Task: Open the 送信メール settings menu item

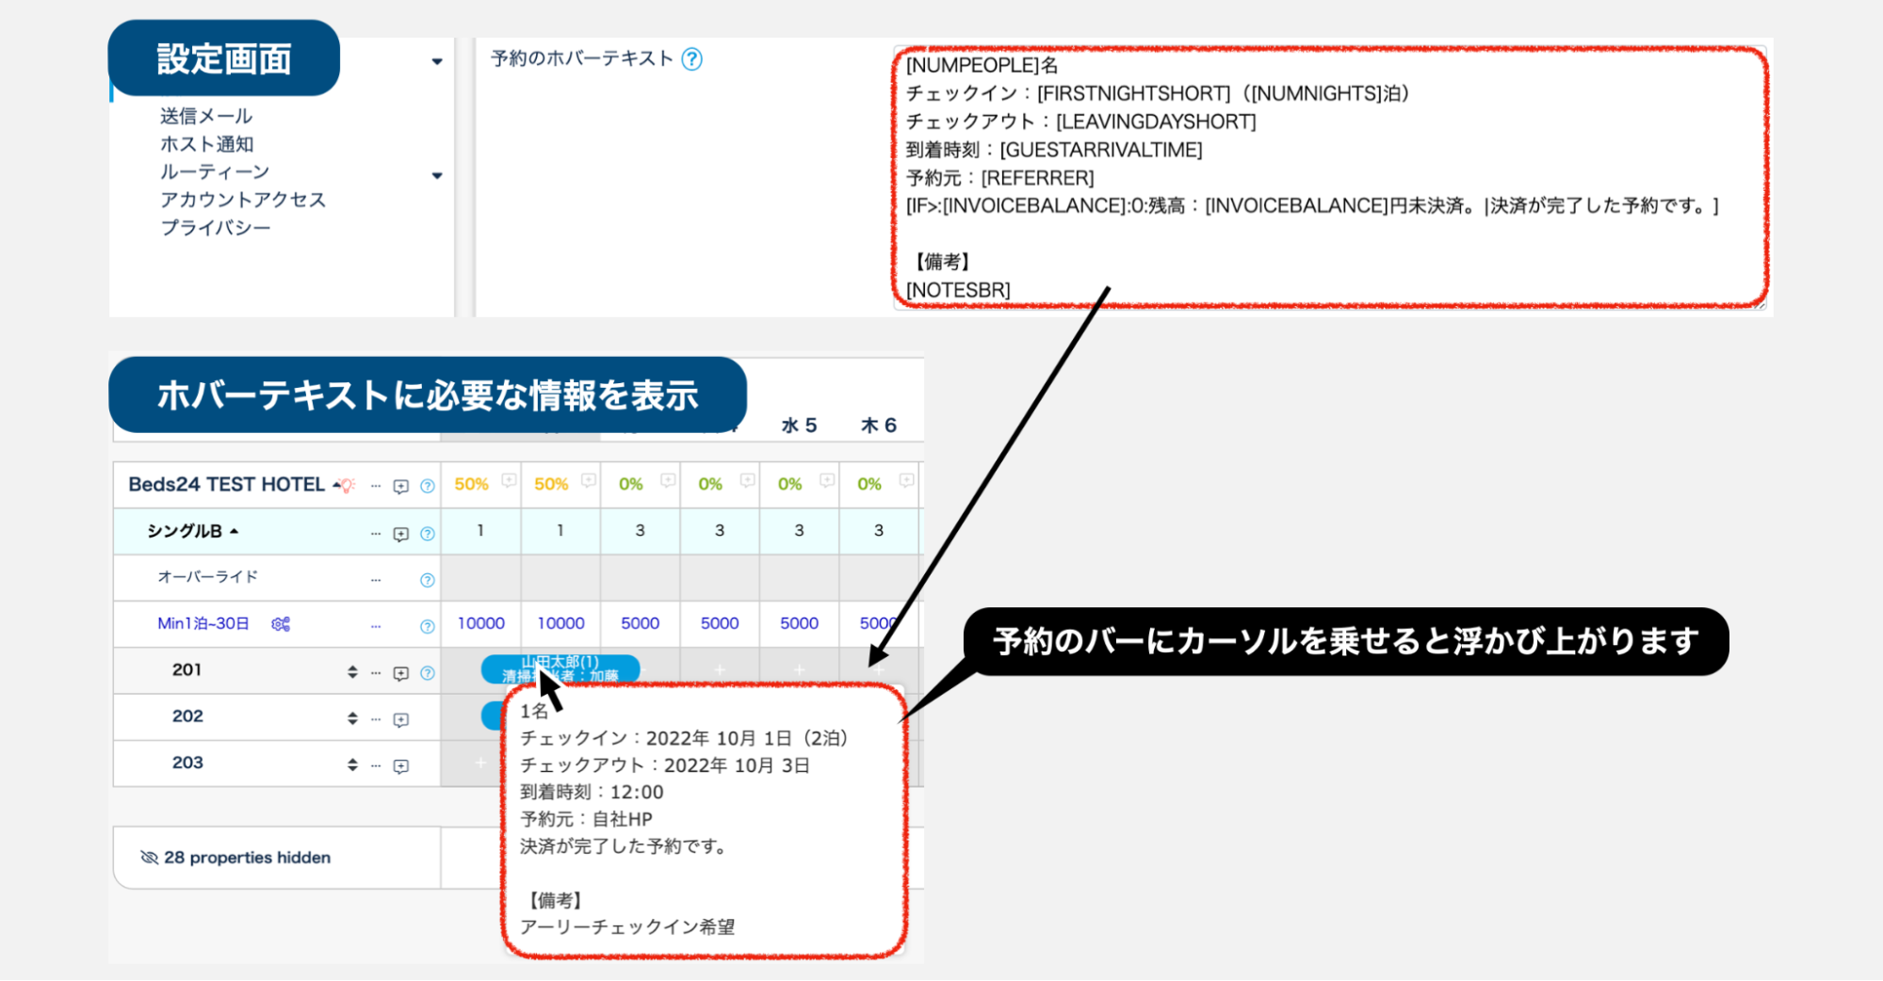Action: 206,116
